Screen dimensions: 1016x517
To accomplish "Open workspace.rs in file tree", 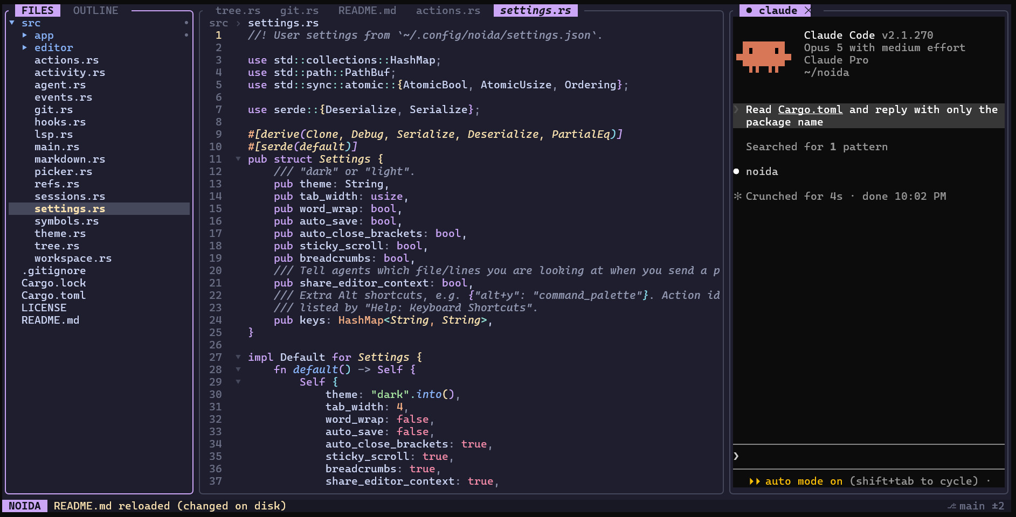I will point(73,258).
